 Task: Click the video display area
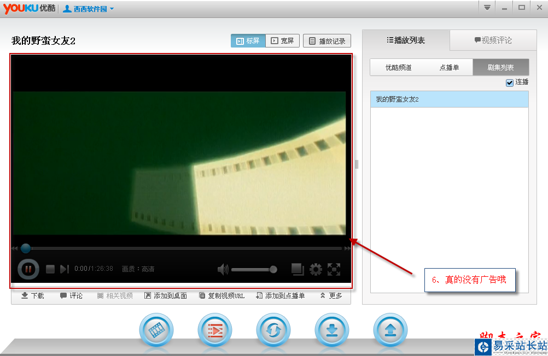pos(179,163)
